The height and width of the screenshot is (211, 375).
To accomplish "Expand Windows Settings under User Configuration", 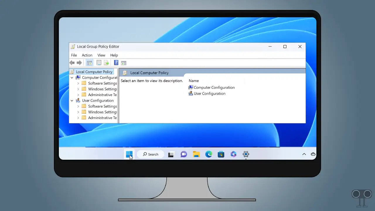I will click(x=78, y=112).
